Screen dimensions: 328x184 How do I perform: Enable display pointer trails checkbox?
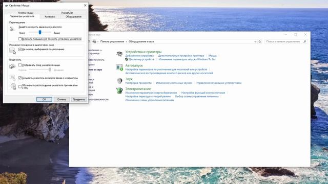pyautogui.click(x=20, y=65)
